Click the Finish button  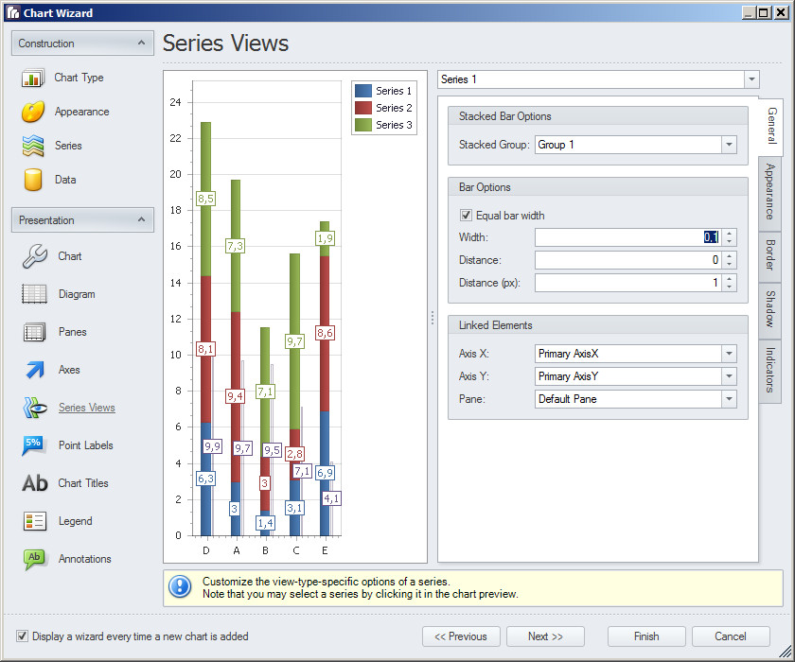(x=646, y=636)
